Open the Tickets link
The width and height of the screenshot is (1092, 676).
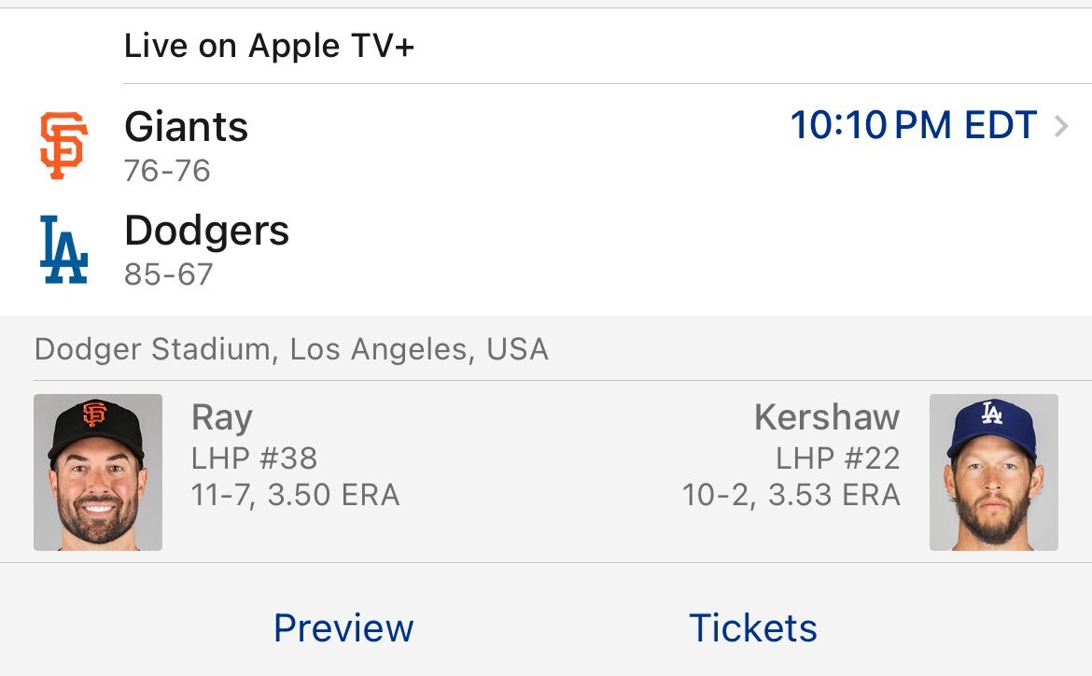(752, 627)
